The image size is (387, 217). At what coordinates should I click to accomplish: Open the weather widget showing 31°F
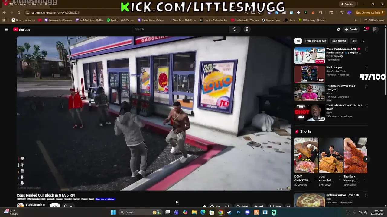[x=11, y=212]
